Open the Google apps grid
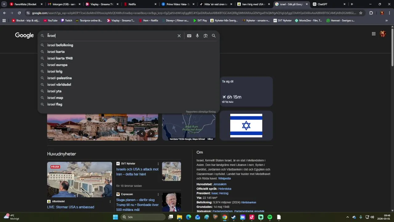 (374, 34)
